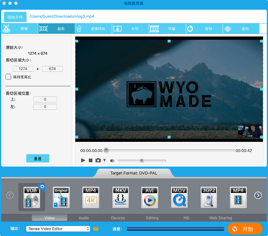268x236 pixels.
Task: Enable the 保持宽高比 aspect ratio checkbox
Action: [8, 77]
